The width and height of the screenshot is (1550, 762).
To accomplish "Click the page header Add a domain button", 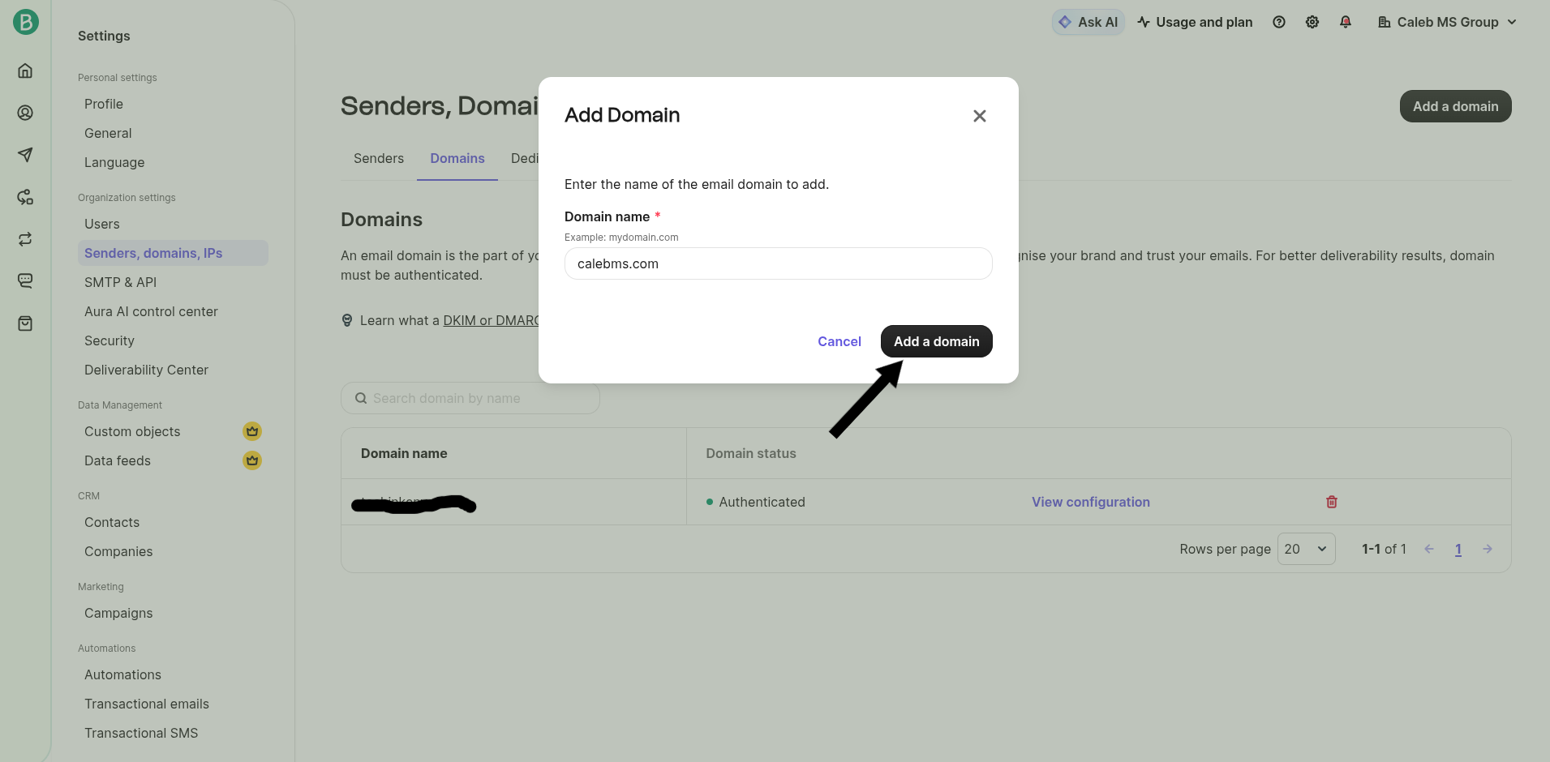I will (x=1456, y=106).
